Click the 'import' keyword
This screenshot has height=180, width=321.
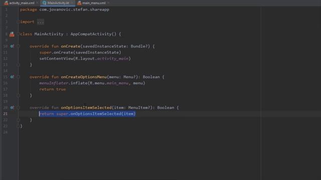[27, 22]
